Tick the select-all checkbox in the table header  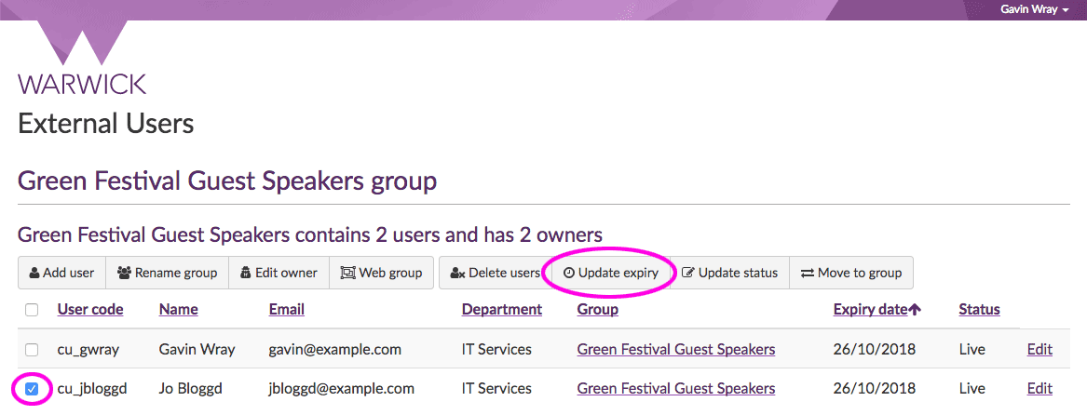(32, 310)
